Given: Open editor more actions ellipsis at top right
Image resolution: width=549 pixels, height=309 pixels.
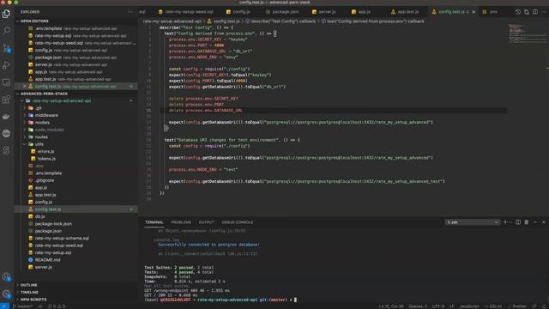Looking at the screenshot, I should click(x=544, y=11).
